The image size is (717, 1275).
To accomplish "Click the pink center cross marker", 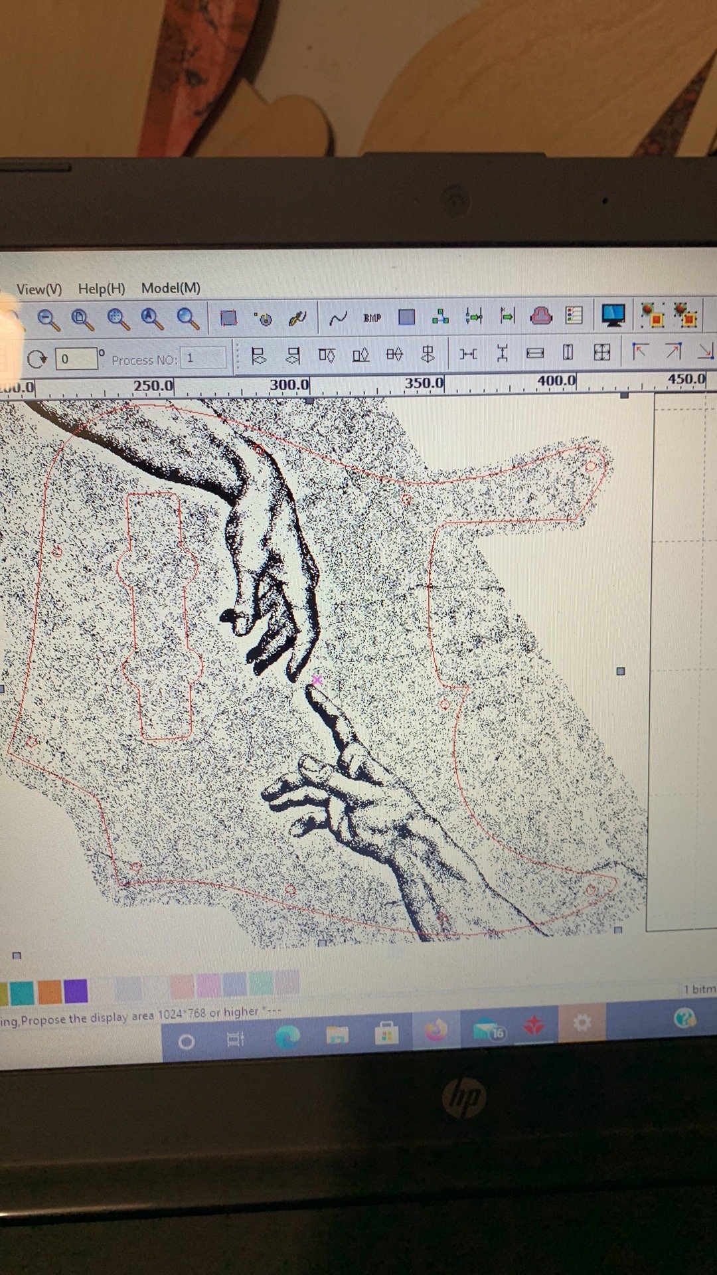I will click(317, 680).
